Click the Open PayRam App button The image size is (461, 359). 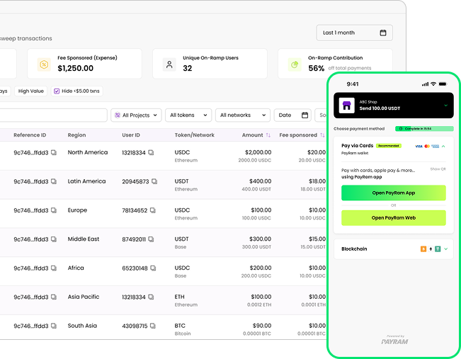pos(393,193)
